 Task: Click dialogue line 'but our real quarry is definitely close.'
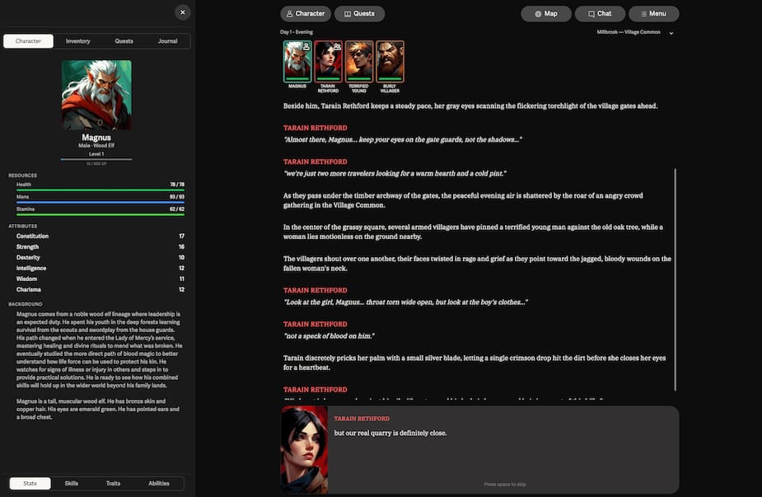click(390, 433)
